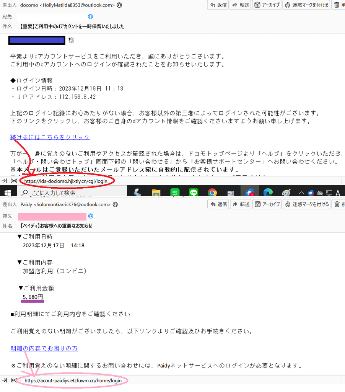The image size is (345, 392).
Task: Click recipient contact icon in Paidy email
Action: pyautogui.click(x=91, y=216)
